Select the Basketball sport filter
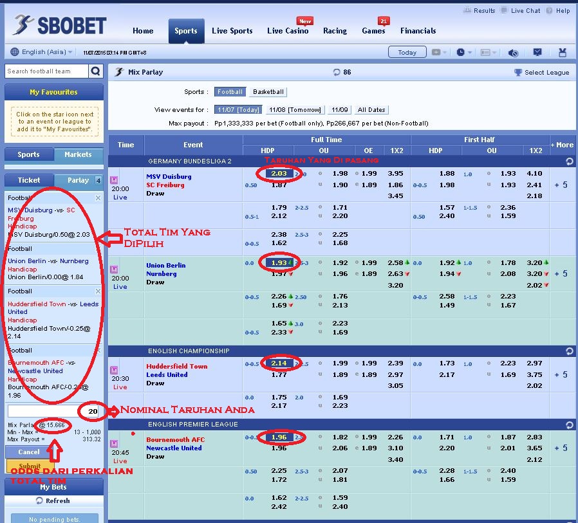Viewport: 578px width, 523px height. tap(268, 92)
